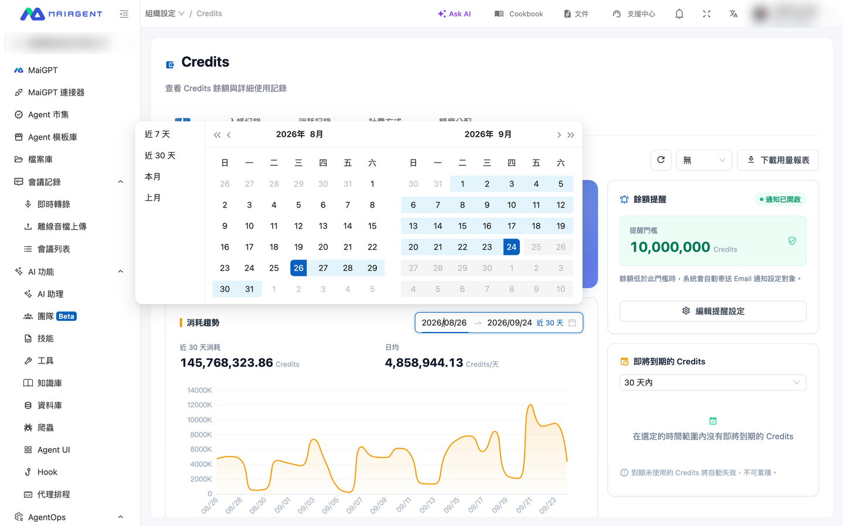Toggle fullscreen mode icon
The height and width of the screenshot is (526, 843).
coord(707,14)
